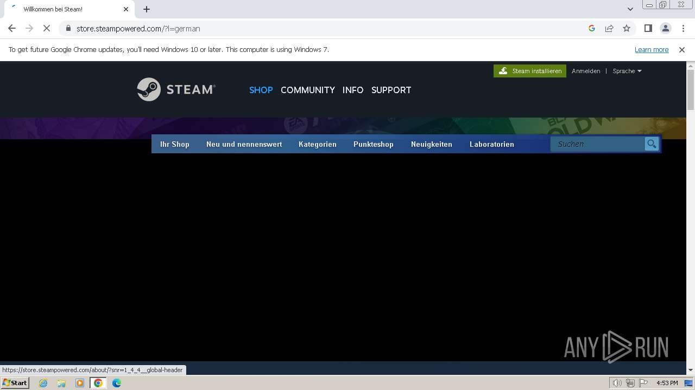Open the INFO menu item
This screenshot has height=390, width=695.
[x=353, y=90]
